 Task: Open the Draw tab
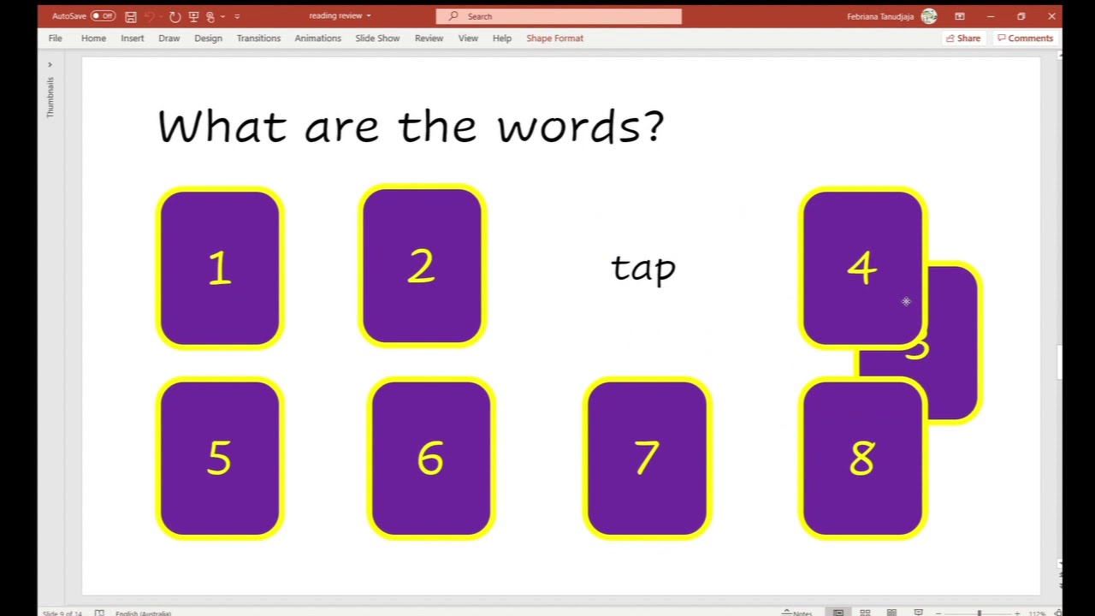click(169, 38)
